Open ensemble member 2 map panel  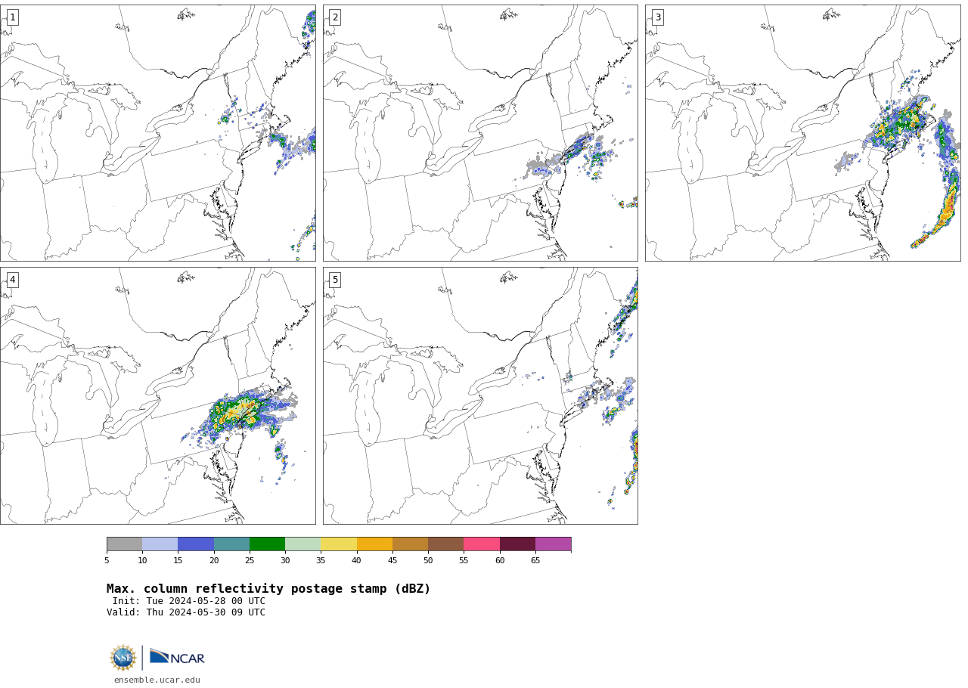480,133
